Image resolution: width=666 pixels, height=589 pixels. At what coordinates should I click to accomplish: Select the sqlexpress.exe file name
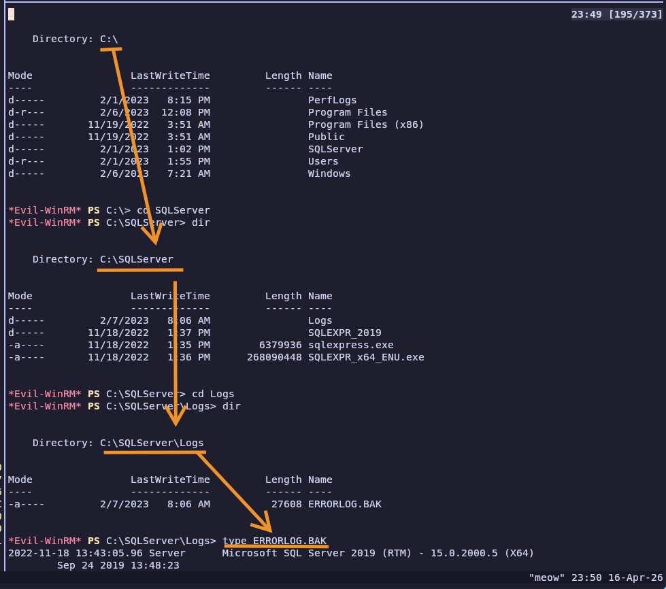pos(351,346)
